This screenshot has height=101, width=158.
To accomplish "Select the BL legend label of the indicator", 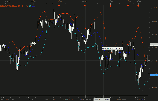I will tap(30, 6).
